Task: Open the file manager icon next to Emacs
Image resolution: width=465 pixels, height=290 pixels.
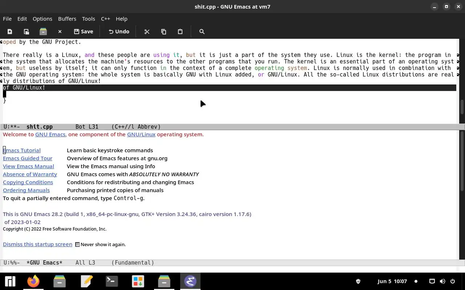Action: (164, 281)
